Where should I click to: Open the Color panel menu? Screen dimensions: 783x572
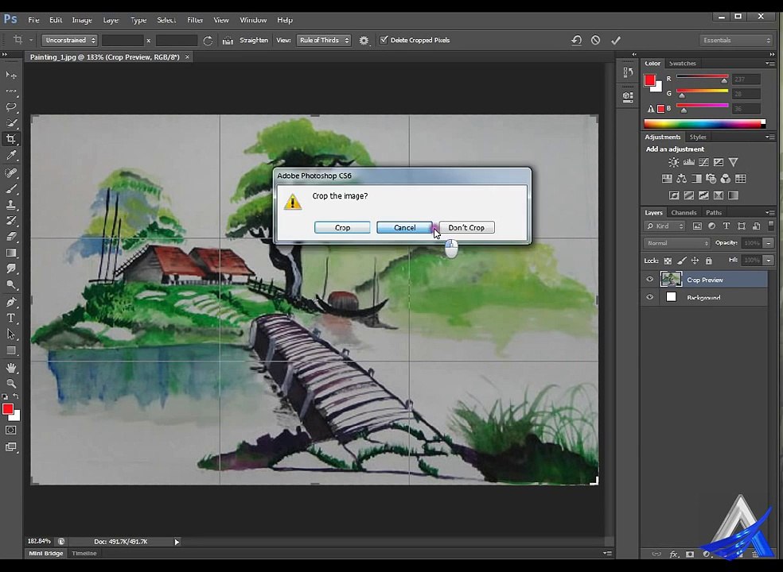[769, 64]
